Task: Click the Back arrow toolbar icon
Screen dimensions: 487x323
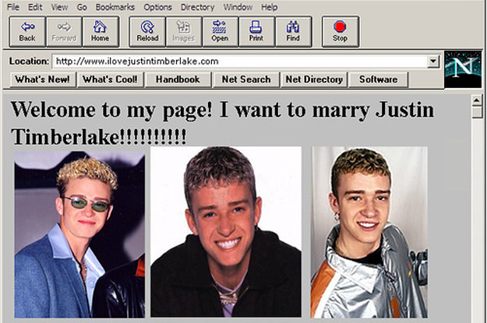Action: [27, 27]
